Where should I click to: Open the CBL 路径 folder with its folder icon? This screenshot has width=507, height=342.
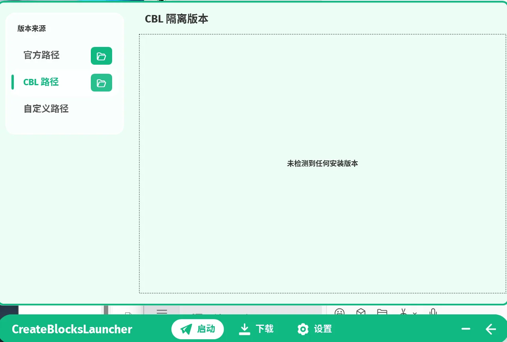101,83
